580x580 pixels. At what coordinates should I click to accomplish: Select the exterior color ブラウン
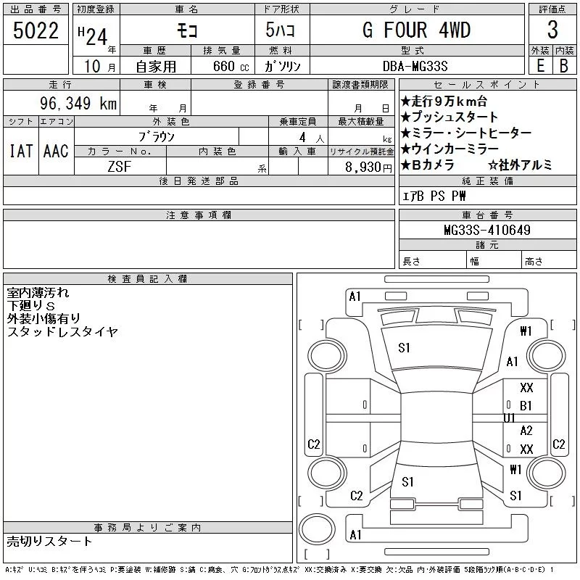tap(156, 137)
